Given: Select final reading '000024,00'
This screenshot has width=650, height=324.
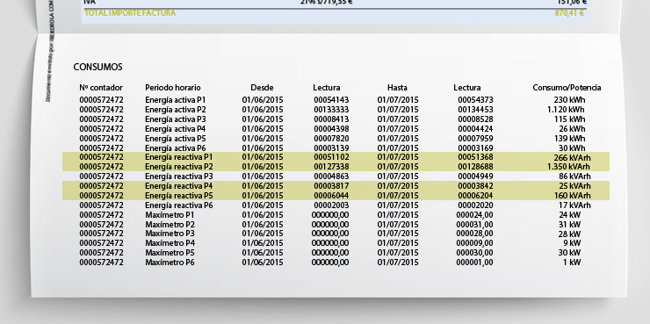Looking at the screenshot, I should point(474,215).
